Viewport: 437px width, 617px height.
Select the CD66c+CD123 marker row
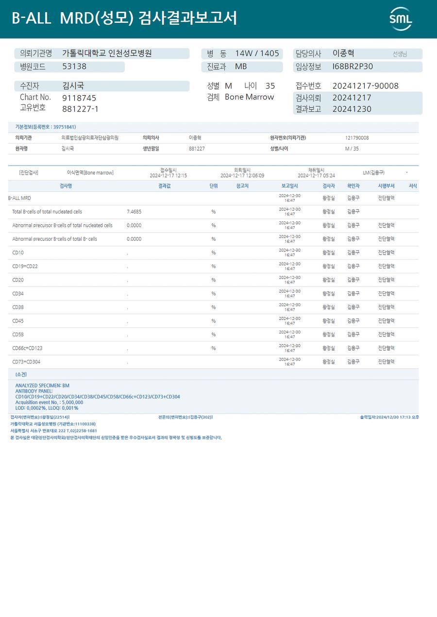pos(213,348)
